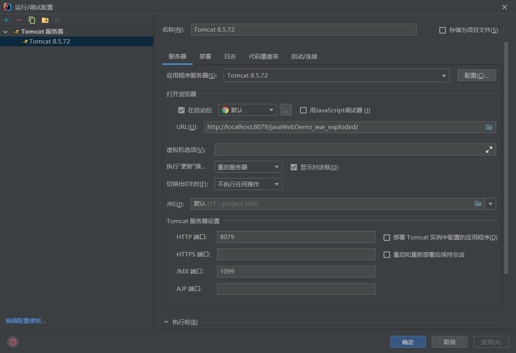This screenshot has width=516, height=353.
Task: Open the 启动/连接 tab
Action: [304, 57]
